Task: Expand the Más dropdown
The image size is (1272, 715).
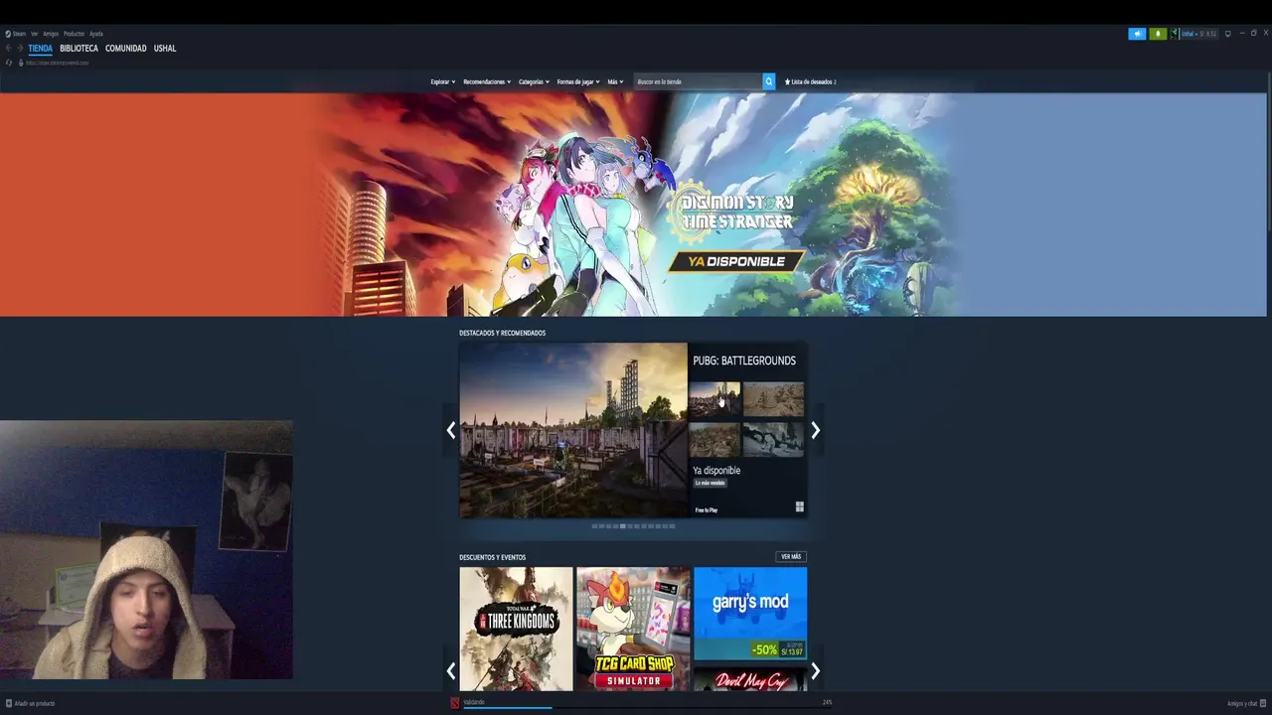Action: tap(616, 81)
